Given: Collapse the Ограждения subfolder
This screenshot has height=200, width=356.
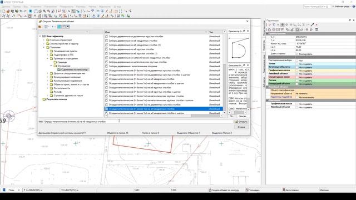Looking at the screenshot, I should (x=51, y=66).
